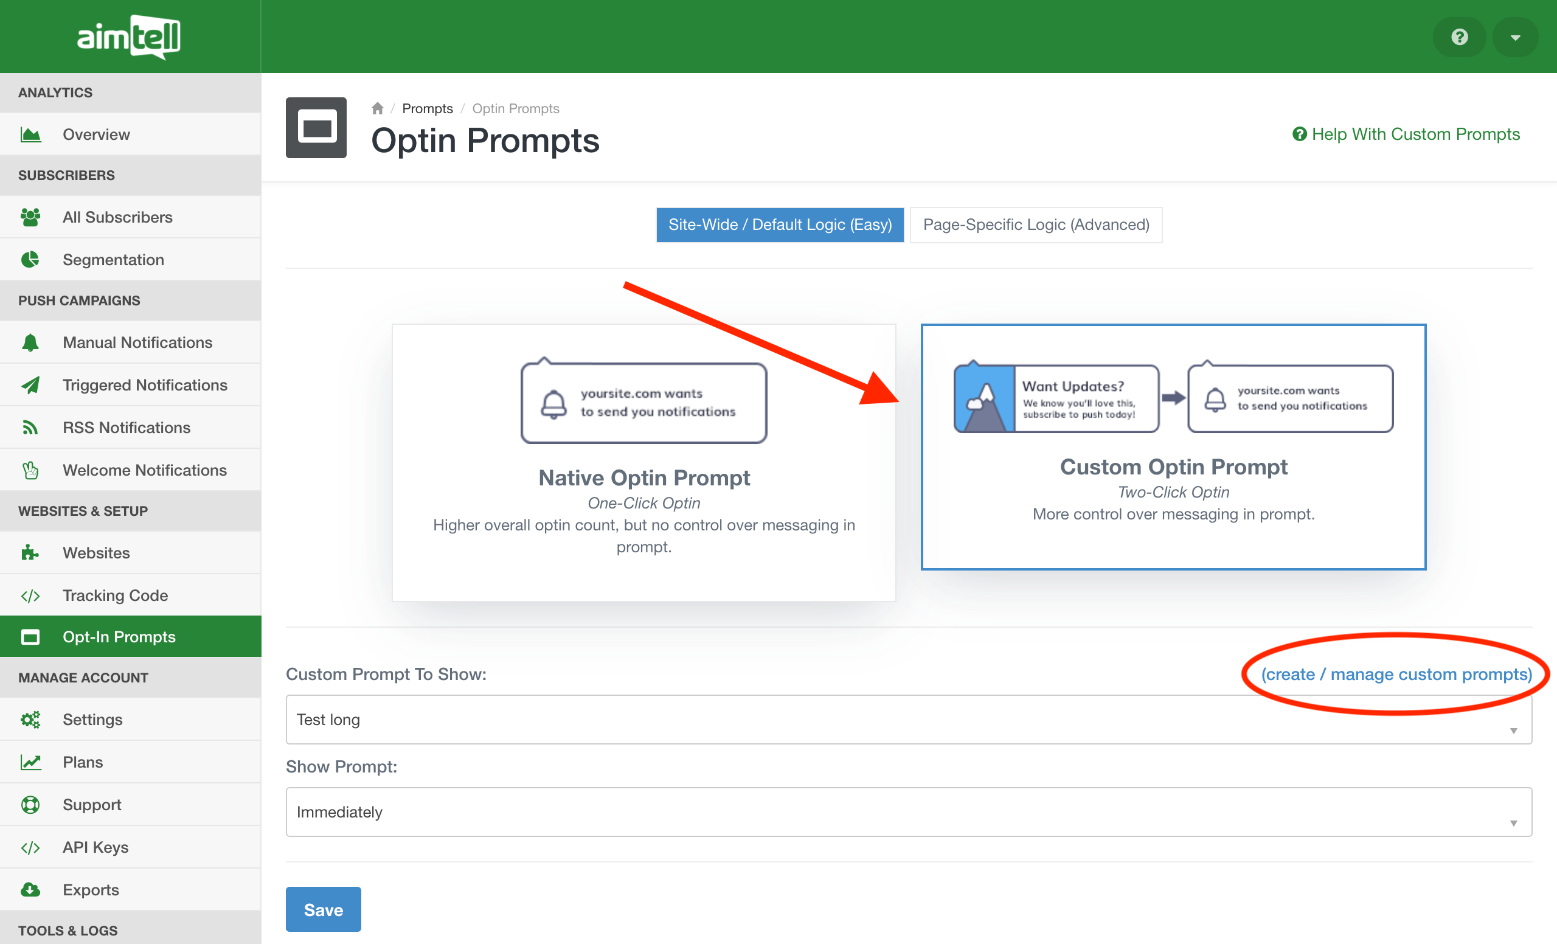Expand the Show Prompt dropdown

[x=908, y=812]
